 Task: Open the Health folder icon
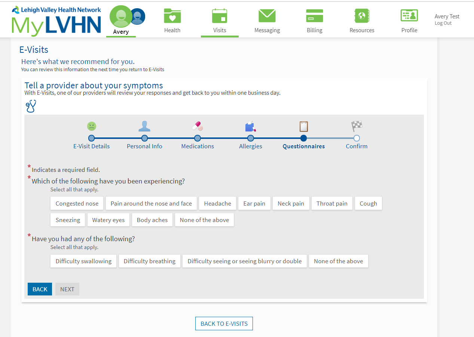(172, 16)
